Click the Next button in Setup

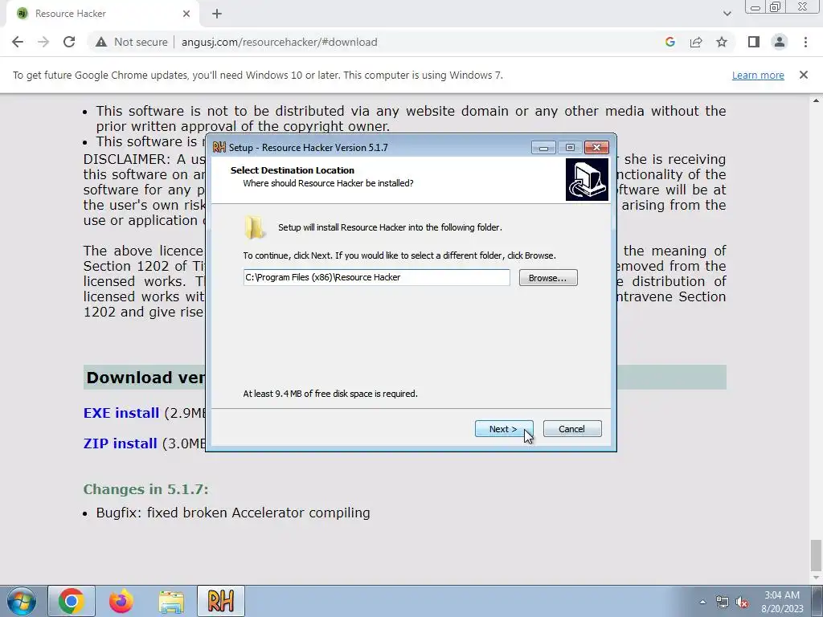(x=504, y=429)
